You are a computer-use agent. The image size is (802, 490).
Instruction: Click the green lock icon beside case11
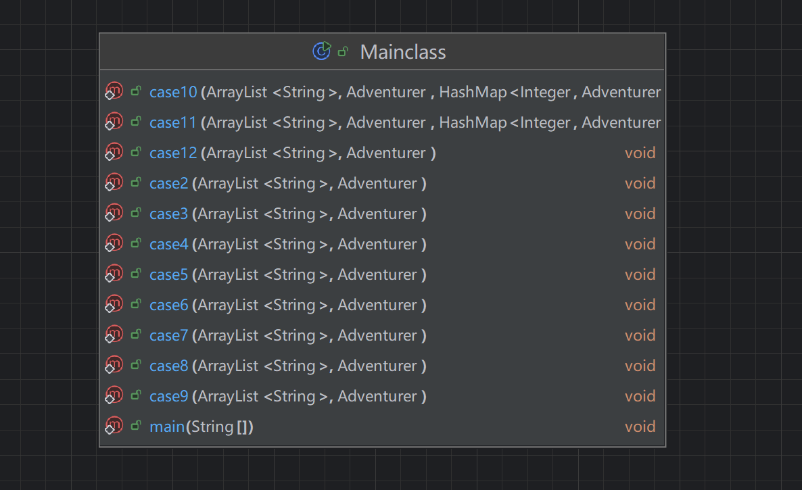(136, 122)
